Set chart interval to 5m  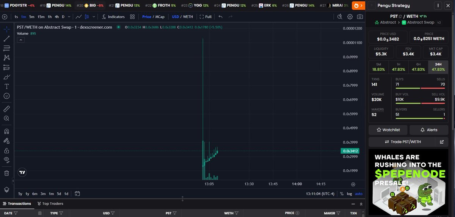[32, 17]
